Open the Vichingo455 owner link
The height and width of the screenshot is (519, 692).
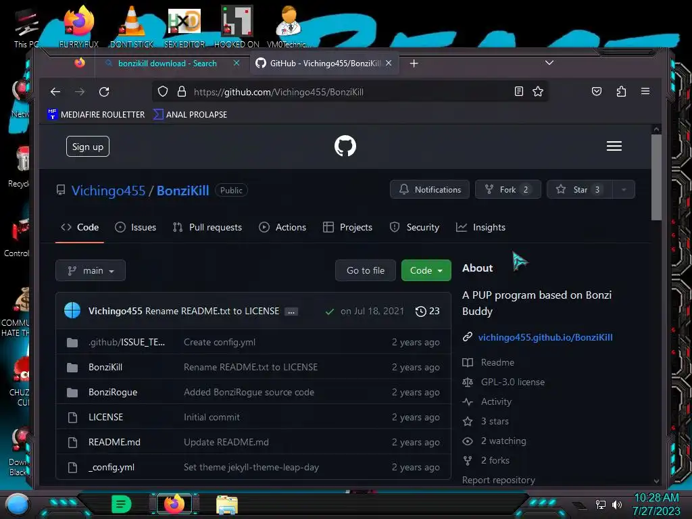coord(108,191)
